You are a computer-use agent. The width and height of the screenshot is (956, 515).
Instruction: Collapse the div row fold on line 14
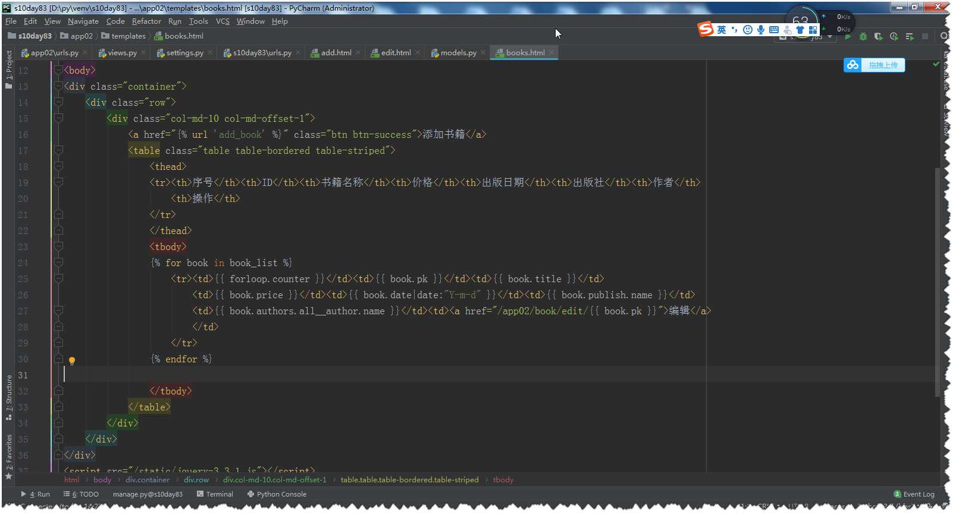pyautogui.click(x=58, y=102)
